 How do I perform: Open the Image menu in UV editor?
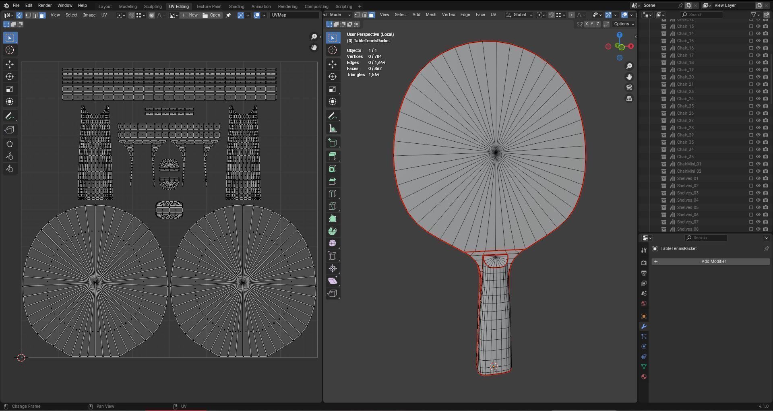pyautogui.click(x=89, y=15)
